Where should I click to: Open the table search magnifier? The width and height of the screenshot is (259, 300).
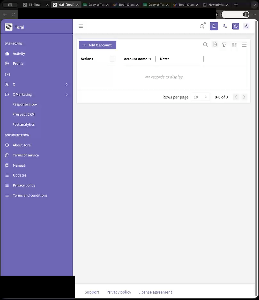pos(205,45)
